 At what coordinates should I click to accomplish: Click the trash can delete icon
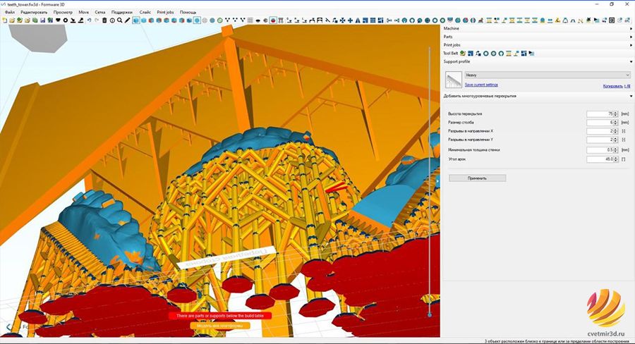pyautogui.click(x=104, y=20)
